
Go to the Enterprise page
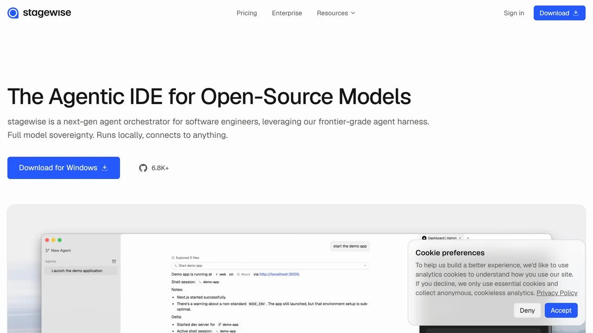(x=287, y=13)
